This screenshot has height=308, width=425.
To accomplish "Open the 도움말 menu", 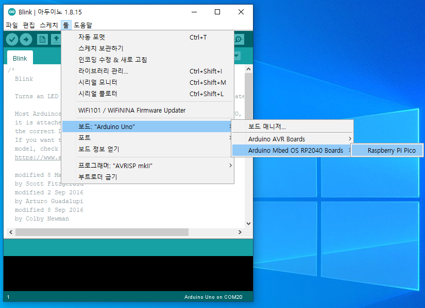I will [83, 25].
